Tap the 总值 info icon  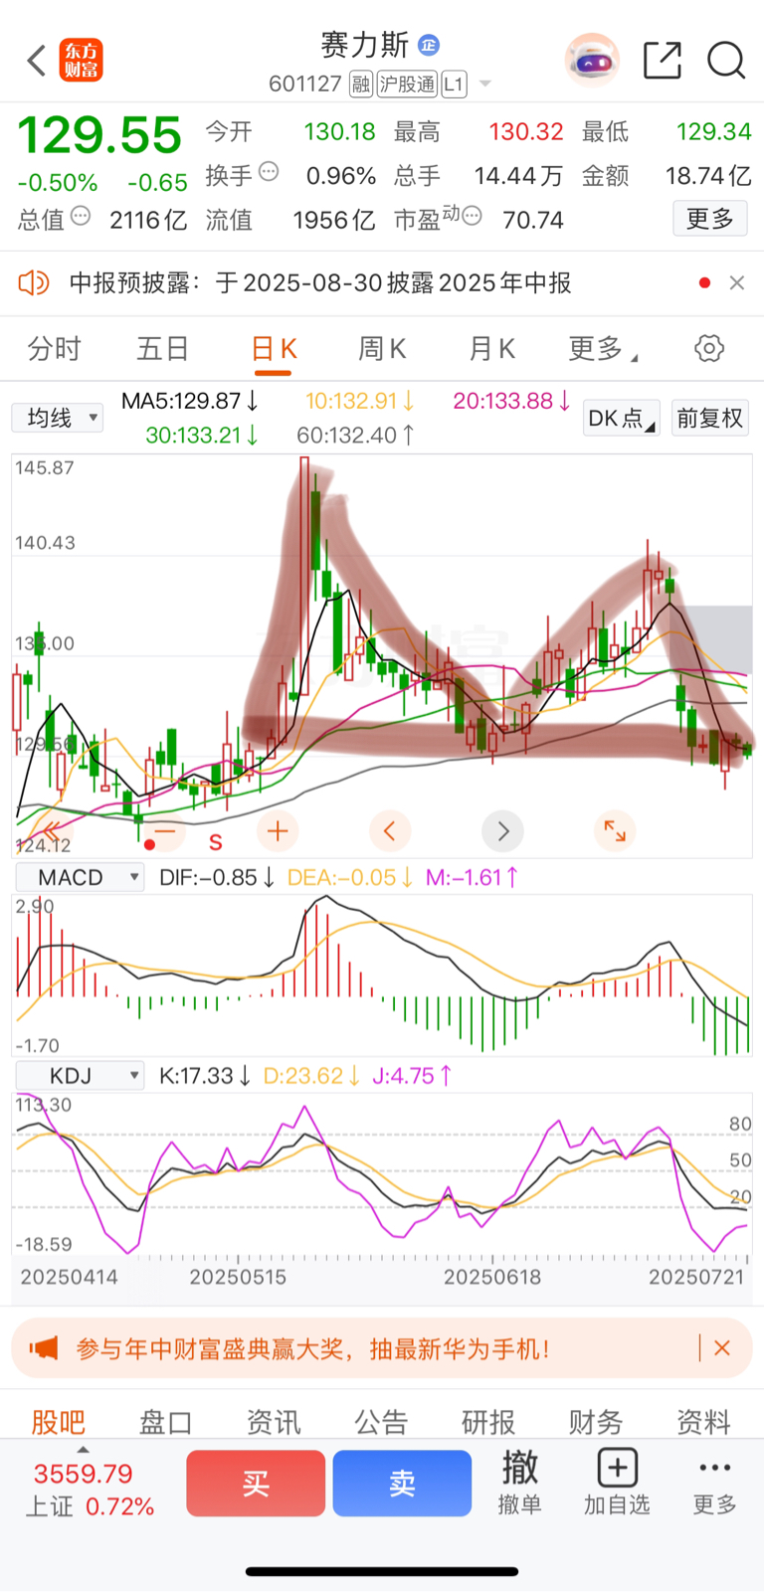(81, 216)
